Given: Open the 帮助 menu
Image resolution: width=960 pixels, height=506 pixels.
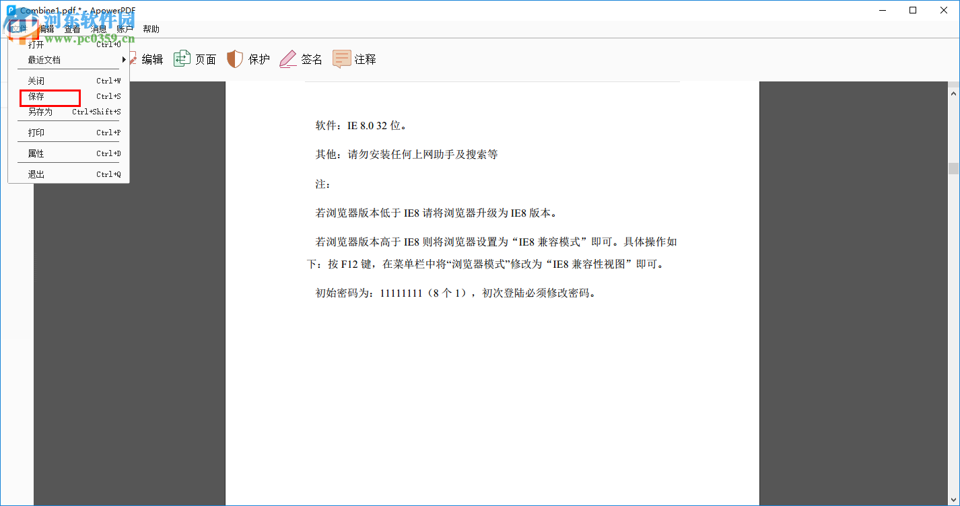Looking at the screenshot, I should 151,28.
